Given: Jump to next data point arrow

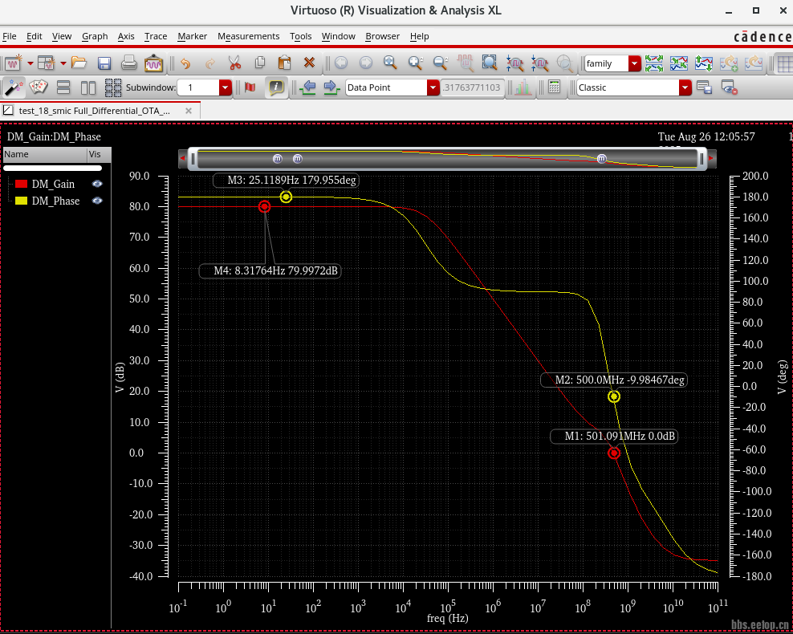Looking at the screenshot, I should 331,87.
